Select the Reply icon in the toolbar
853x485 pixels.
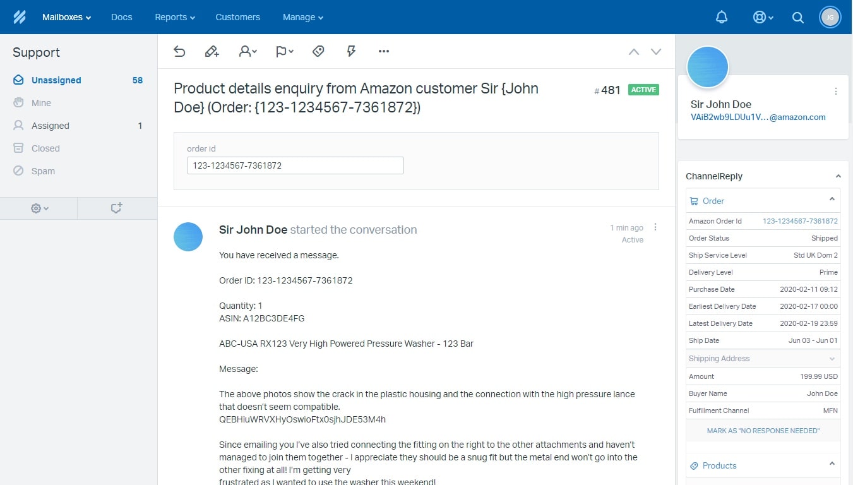tap(179, 51)
